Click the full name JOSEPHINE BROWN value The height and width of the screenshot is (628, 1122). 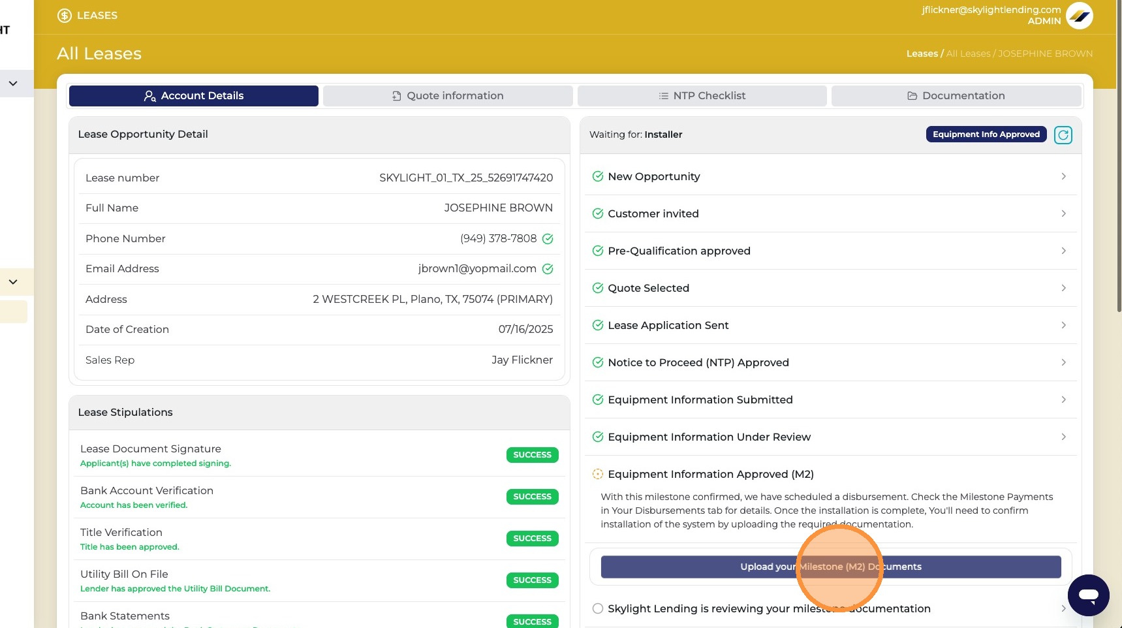499,208
